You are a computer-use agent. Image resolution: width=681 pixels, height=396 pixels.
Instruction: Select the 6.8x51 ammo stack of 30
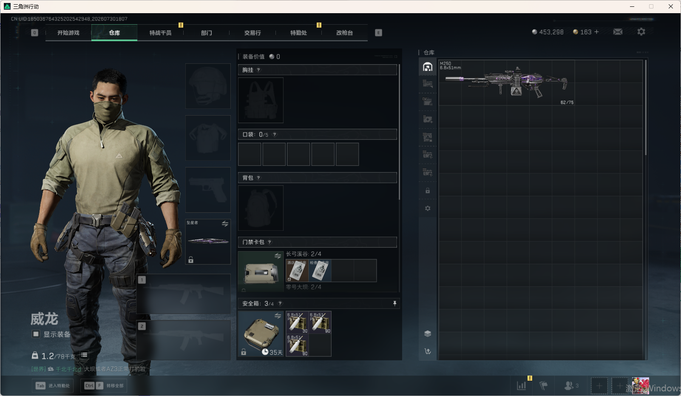coord(297,322)
